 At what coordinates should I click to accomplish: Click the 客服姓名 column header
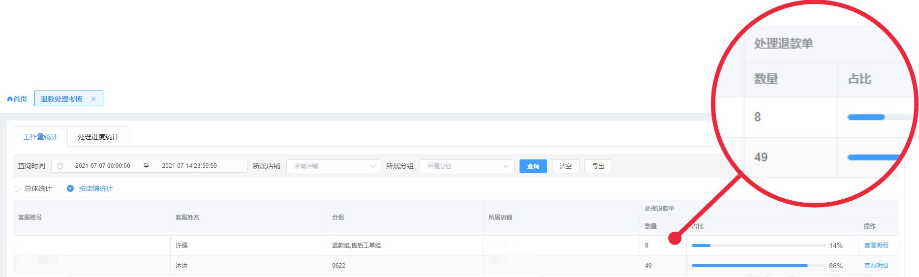[187, 217]
